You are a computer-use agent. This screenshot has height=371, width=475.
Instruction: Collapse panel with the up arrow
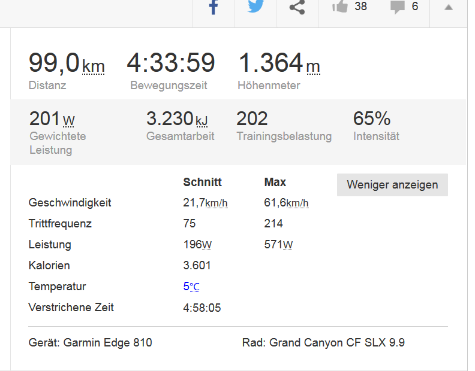tap(448, 7)
